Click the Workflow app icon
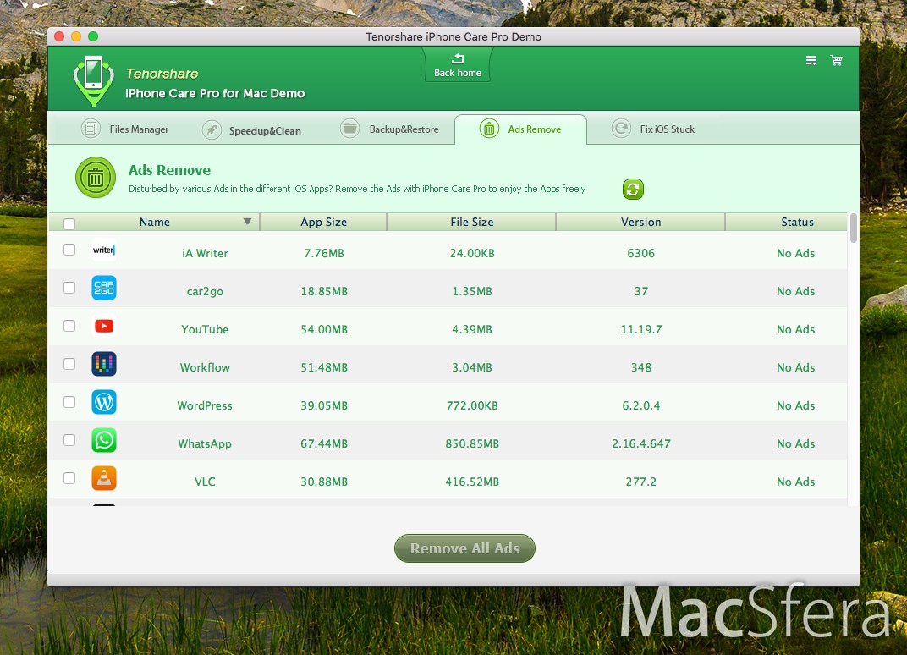 click(x=104, y=364)
